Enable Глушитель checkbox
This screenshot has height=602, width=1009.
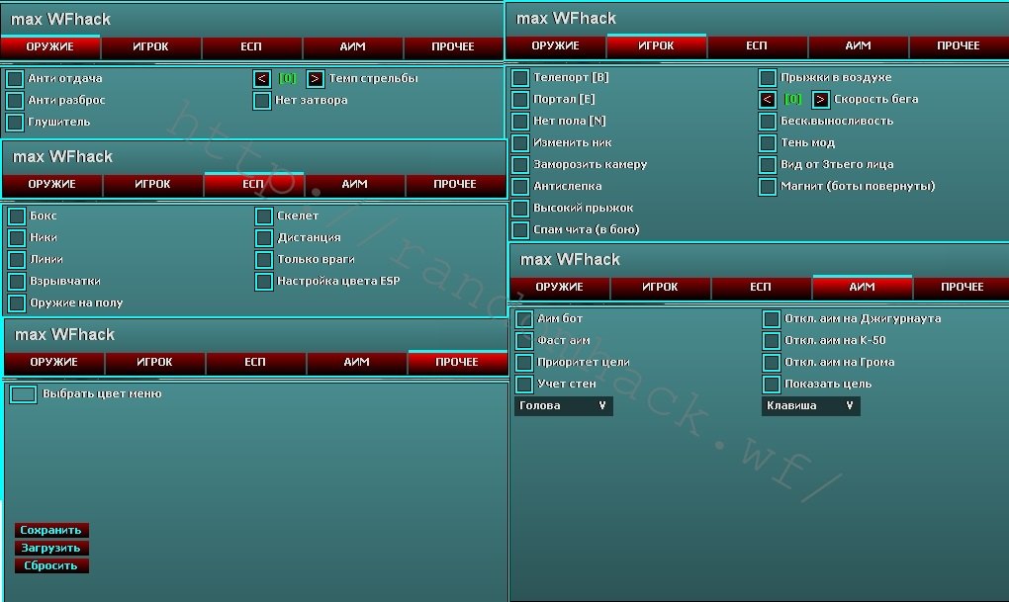pos(15,123)
